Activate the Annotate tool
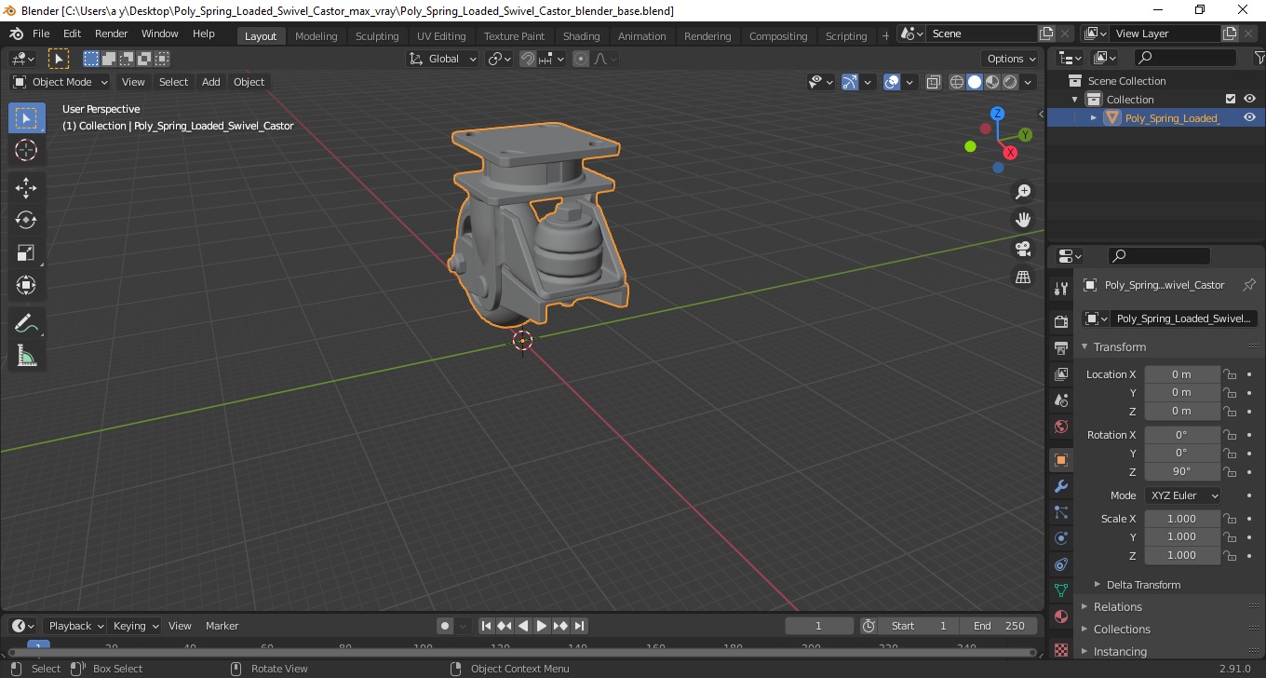This screenshot has height=678, width=1266. (x=26, y=323)
